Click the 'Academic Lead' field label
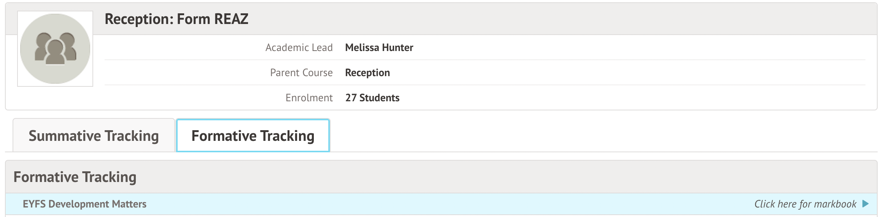This screenshot has height=217, width=878. point(299,48)
